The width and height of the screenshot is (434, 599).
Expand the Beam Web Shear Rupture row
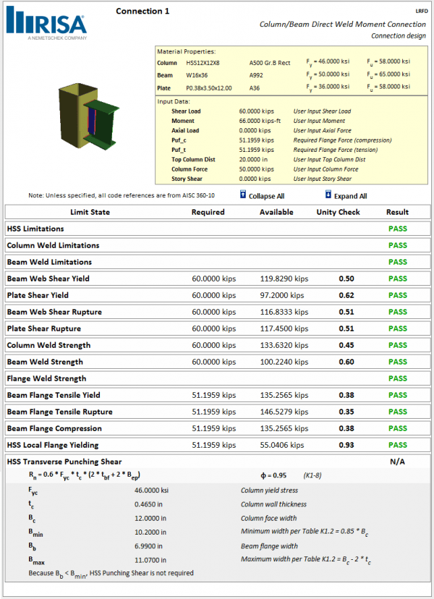[54, 312]
